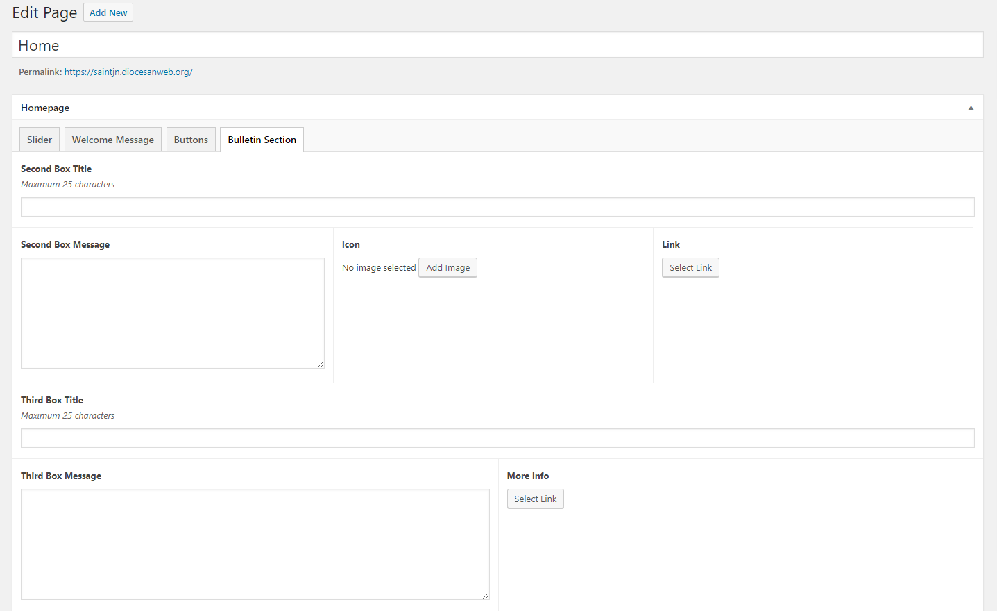The image size is (997, 611).
Task: Choose Select Link under the Link column
Action: pyautogui.click(x=690, y=268)
